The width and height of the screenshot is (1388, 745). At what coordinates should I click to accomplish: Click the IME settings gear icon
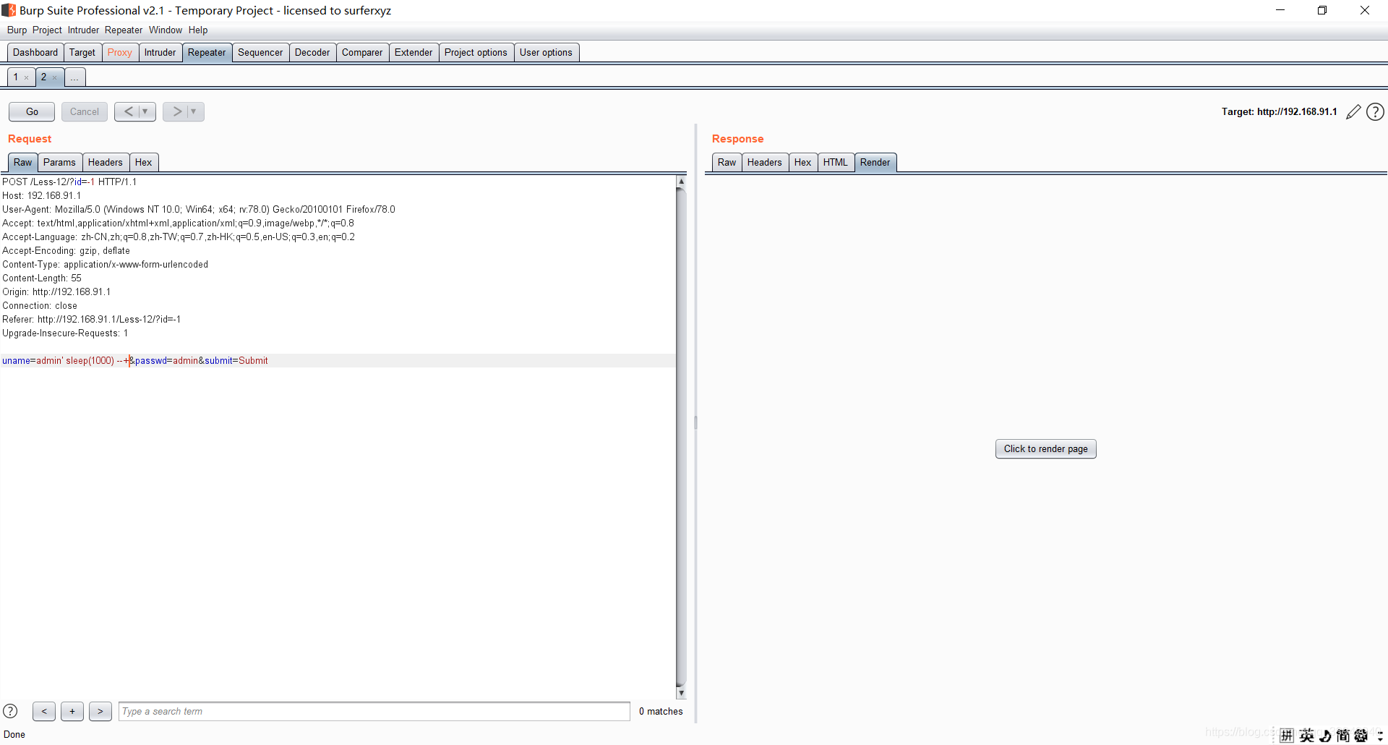tap(1361, 736)
